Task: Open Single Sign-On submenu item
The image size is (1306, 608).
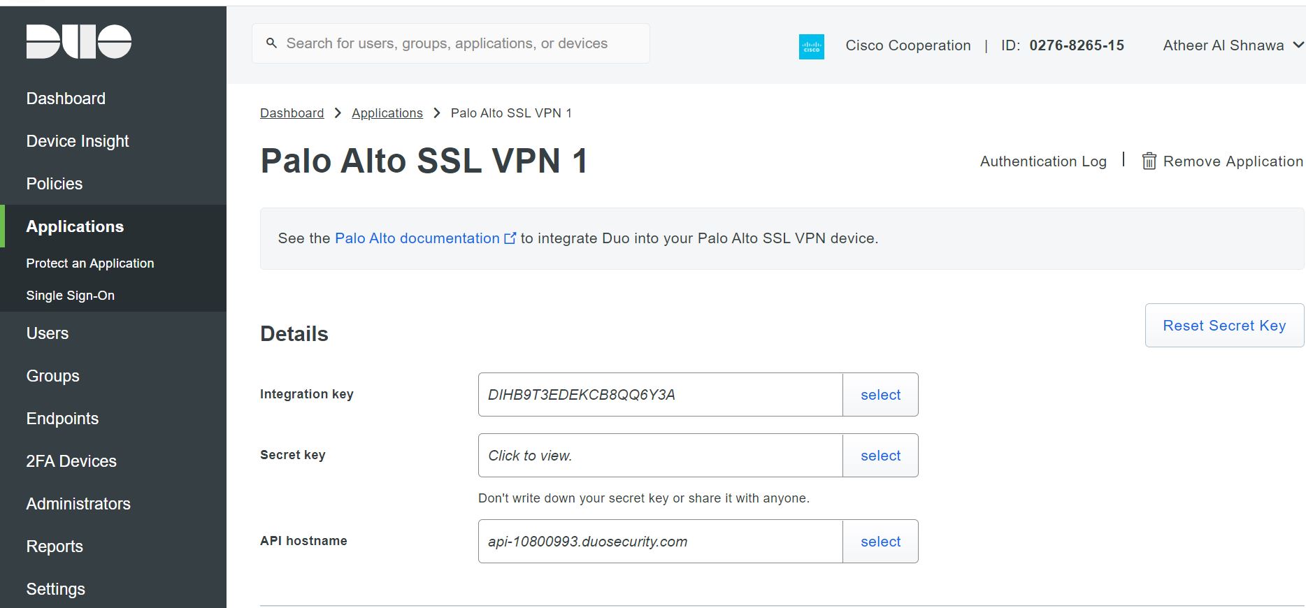Action: point(71,296)
